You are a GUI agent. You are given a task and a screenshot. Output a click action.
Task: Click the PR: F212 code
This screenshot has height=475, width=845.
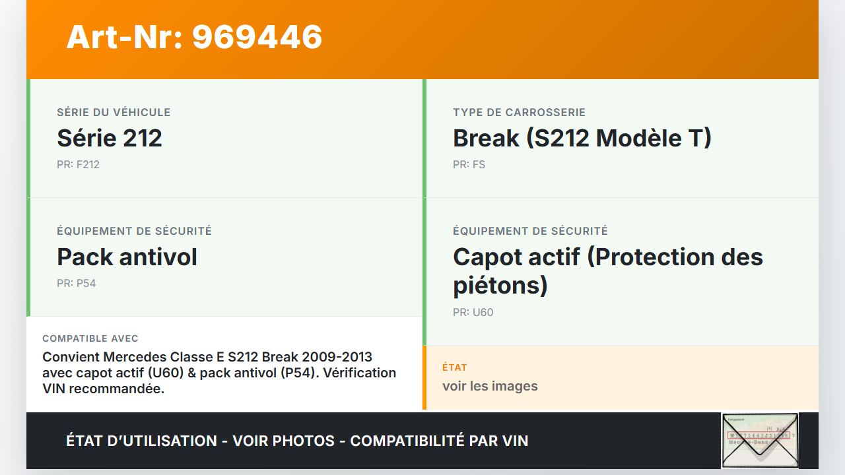click(78, 164)
